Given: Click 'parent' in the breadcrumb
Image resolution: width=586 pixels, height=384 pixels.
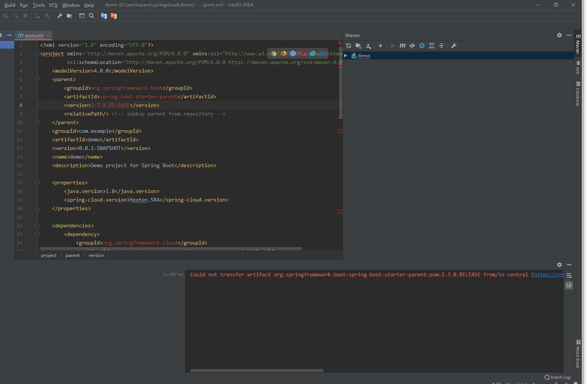Looking at the screenshot, I should (73, 255).
